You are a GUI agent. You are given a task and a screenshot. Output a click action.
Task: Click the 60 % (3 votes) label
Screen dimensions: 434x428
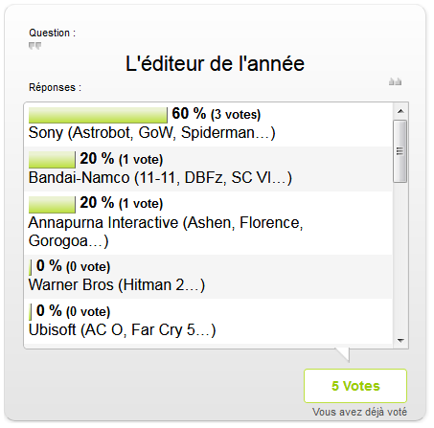click(217, 114)
